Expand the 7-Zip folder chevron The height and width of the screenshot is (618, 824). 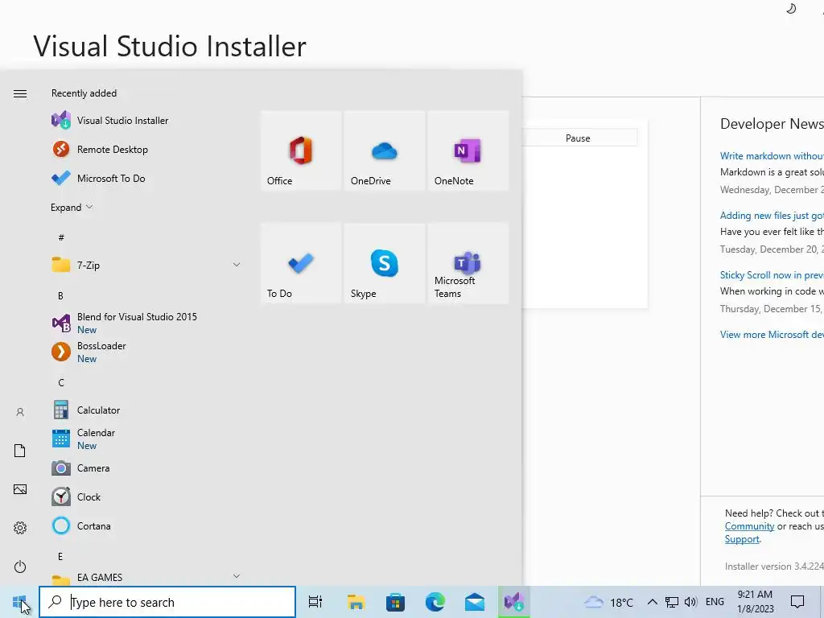pos(237,265)
